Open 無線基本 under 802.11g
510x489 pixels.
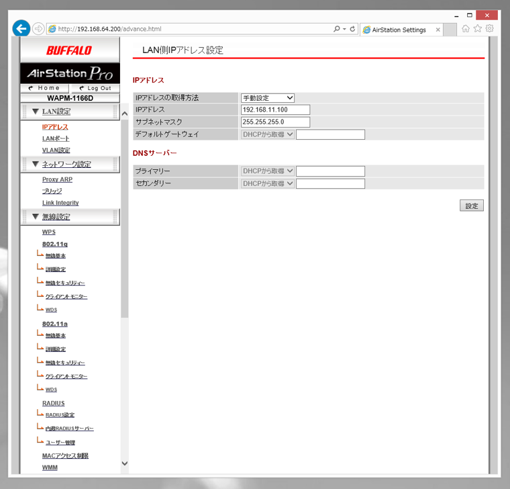pos(56,256)
